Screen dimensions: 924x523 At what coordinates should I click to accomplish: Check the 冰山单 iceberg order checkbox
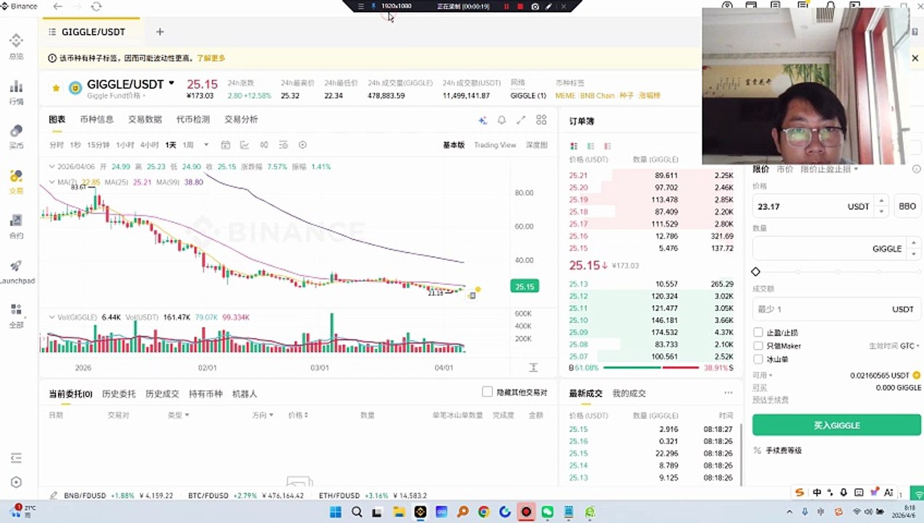[x=758, y=359]
